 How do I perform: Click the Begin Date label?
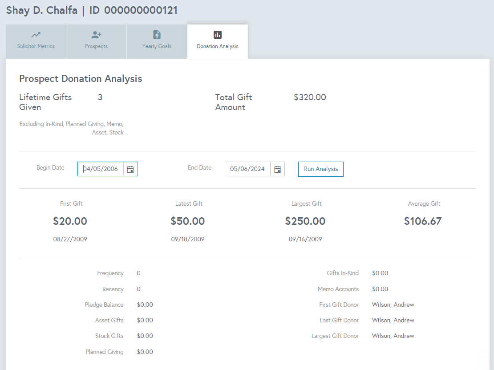click(x=50, y=168)
